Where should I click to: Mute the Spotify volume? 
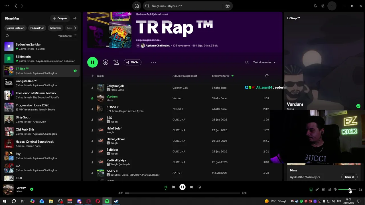pos(335,189)
